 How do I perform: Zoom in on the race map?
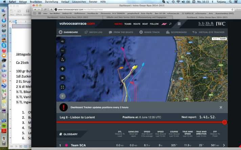click(x=62, y=69)
